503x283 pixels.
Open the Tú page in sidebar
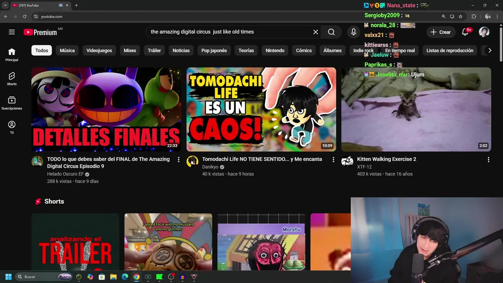12,127
